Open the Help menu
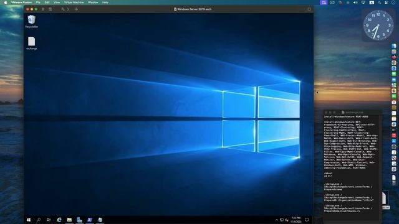 [x=105, y=2]
